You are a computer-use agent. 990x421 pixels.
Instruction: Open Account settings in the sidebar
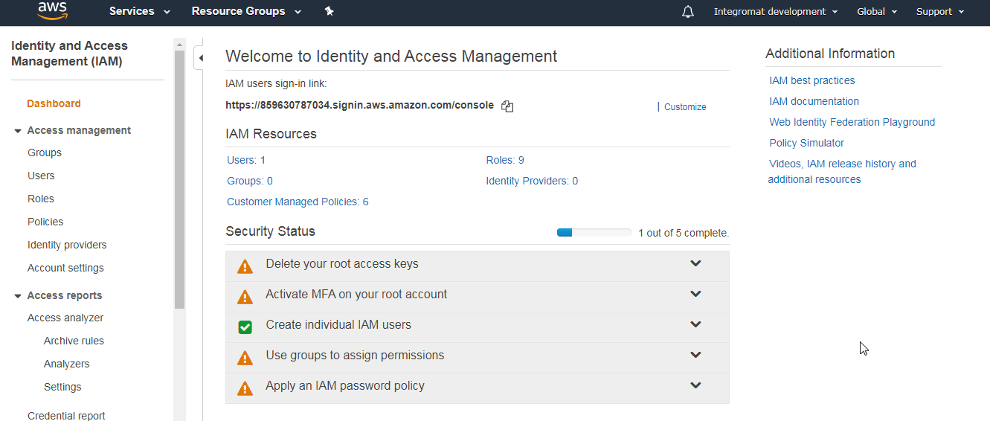(x=65, y=268)
